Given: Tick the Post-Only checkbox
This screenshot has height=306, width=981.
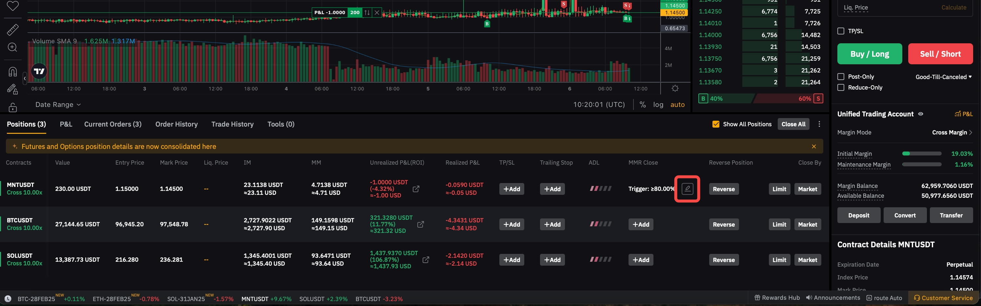Looking at the screenshot, I should click(x=841, y=77).
